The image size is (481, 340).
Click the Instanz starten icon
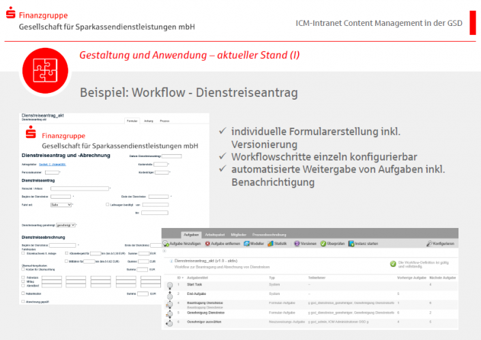pos(351,244)
